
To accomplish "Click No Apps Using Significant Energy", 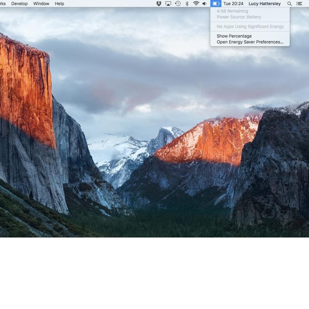I will [x=250, y=26].
